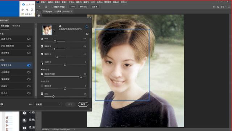This screenshot has width=232, height=131.
Task: Click the clock icon in the browser sidebar
Action: pos(24,113)
